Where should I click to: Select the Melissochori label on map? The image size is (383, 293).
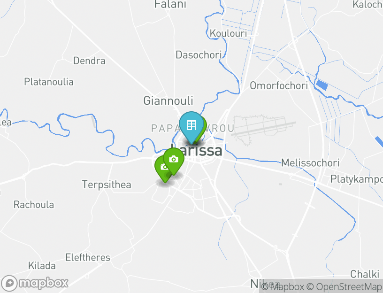tap(310, 163)
